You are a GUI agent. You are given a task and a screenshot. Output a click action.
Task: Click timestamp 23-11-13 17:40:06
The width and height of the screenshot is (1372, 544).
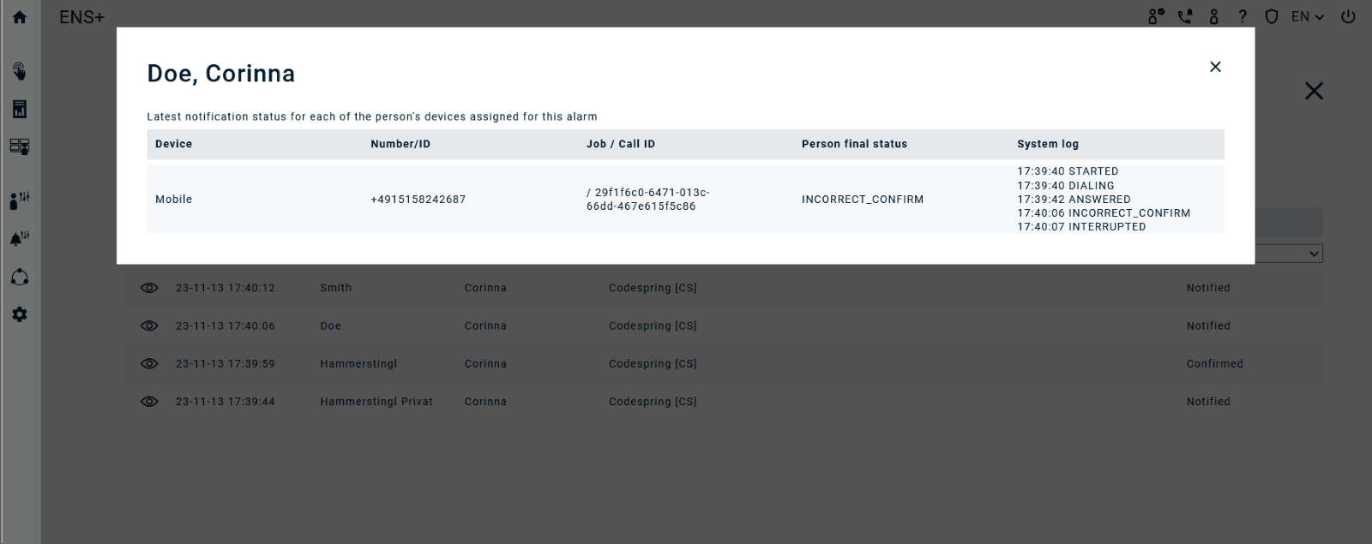point(226,326)
